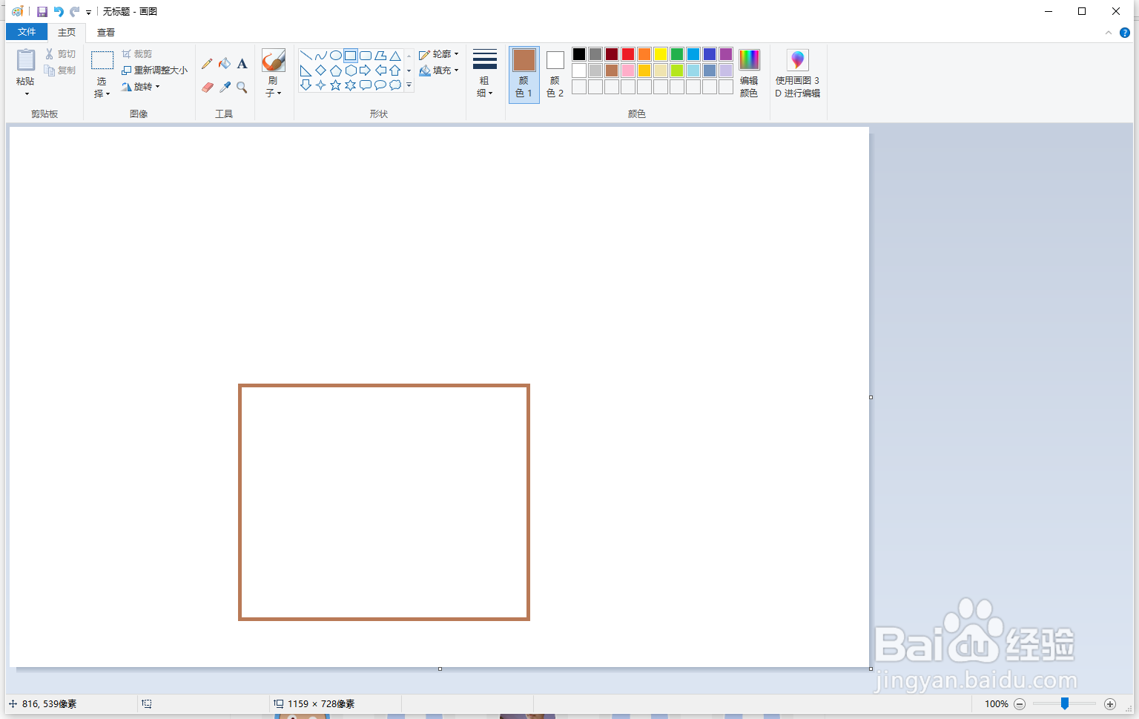Image resolution: width=1139 pixels, height=719 pixels.
Task: Click the Save icon in title bar
Action: tap(42, 12)
